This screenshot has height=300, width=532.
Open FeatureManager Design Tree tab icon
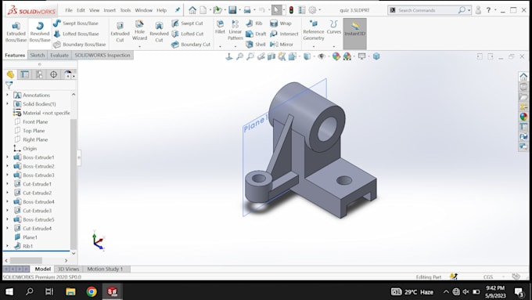coord(10,74)
